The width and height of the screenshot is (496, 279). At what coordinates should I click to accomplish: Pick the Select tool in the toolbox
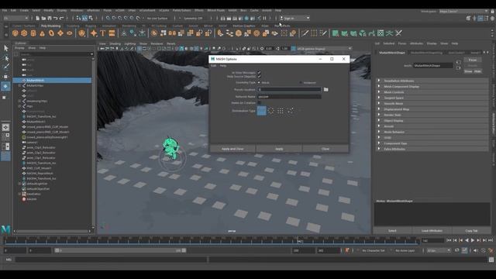[x=5, y=48]
